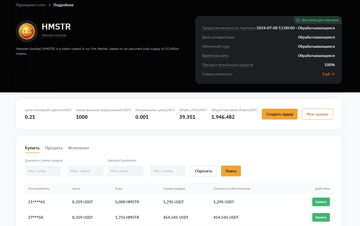
Task: Click the Время расчёта label
Action: (x=215, y=56)
